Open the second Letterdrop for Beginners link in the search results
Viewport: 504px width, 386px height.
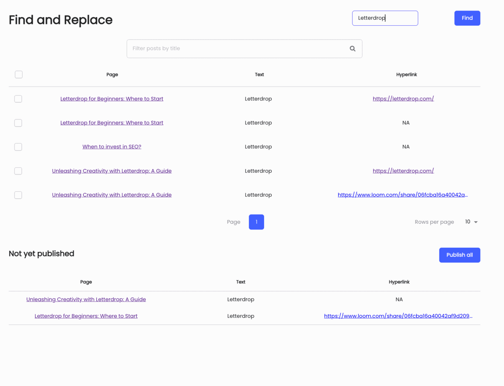tap(112, 123)
